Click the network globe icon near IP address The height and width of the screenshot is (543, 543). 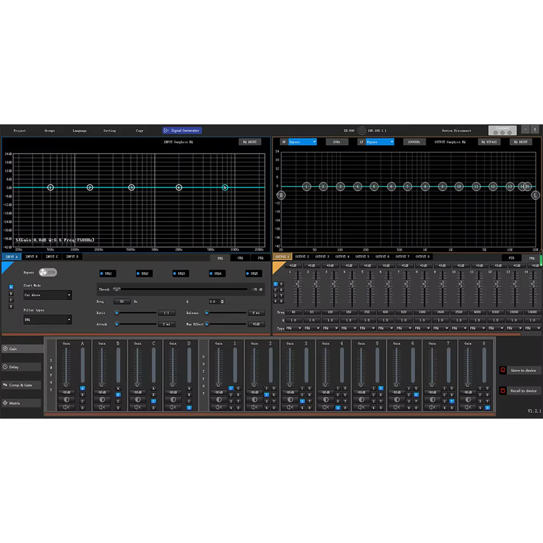[x=362, y=130]
